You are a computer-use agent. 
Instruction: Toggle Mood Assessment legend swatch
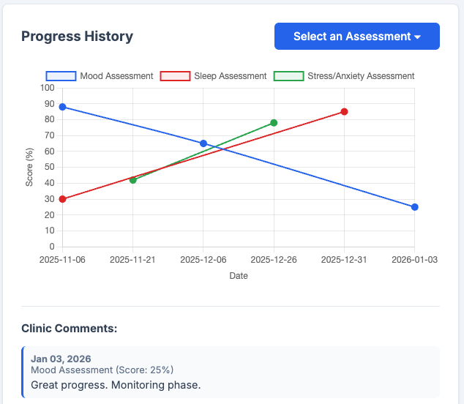coord(61,76)
